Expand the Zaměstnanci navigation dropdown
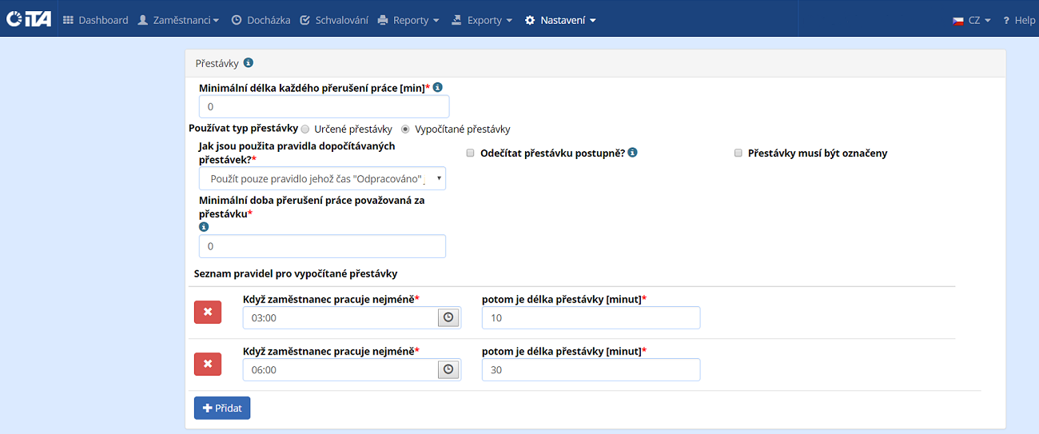The width and height of the screenshot is (1039, 434). tap(178, 20)
